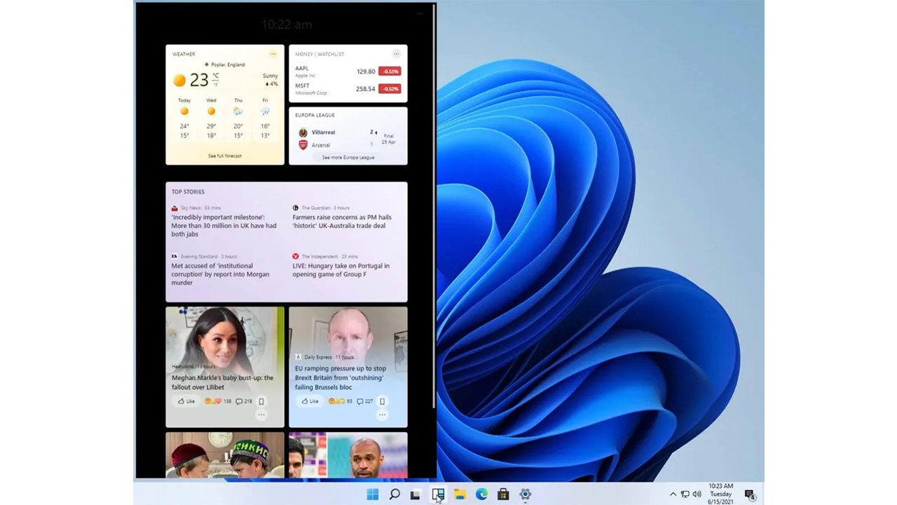Show hidden icons in system tray
This screenshot has width=897, height=505.
pyautogui.click(x=673, y=494)
